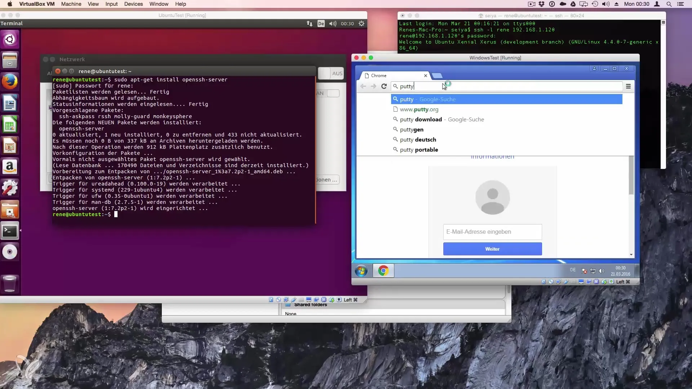This screenshot has width=692, height=389.
Task: Click Netzwerk window title
Action: coord(72,59)
